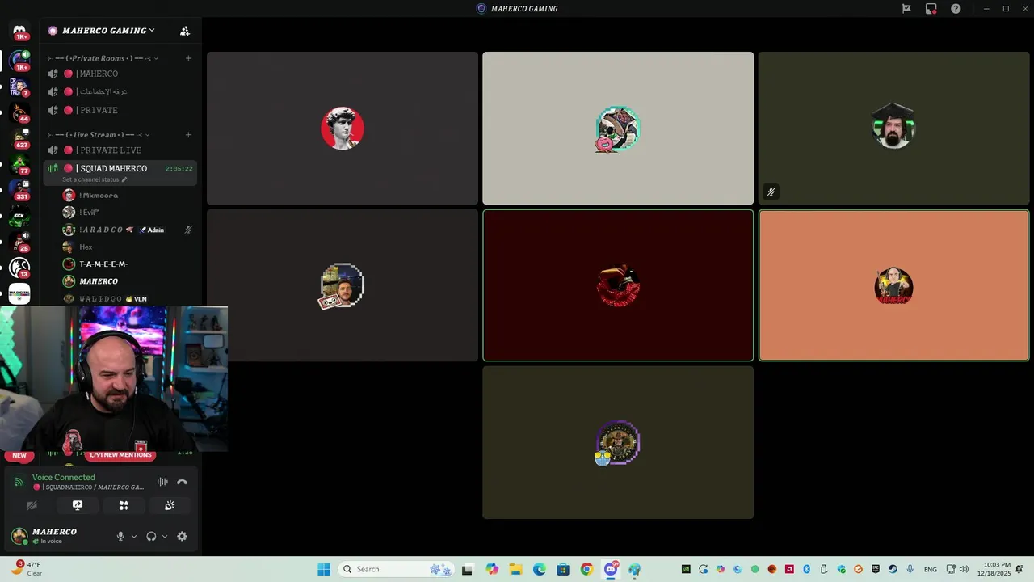Image resolution: width=1034 pixels, height=582 pixels.
Task: Open the Discord help question mark
Action: click(x=956, y=9)
